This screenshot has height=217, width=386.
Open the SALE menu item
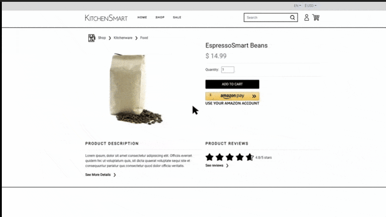tap(177, 17)
